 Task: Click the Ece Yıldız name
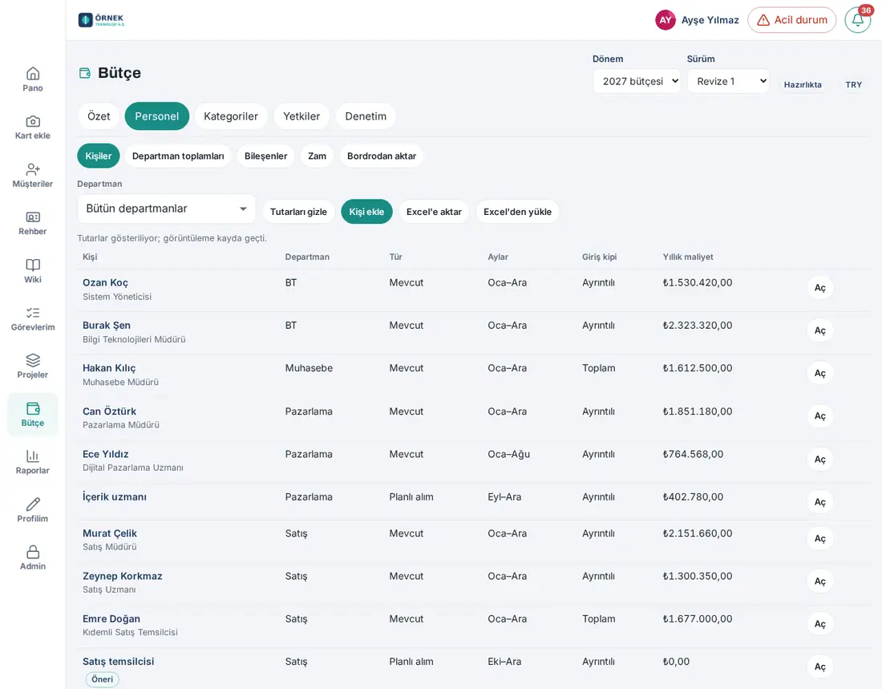(x=106, y=454)
